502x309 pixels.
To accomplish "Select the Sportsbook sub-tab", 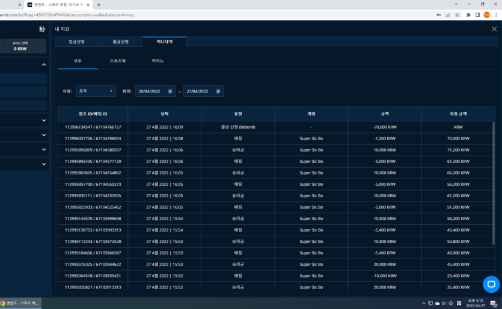I will [x=117, y=61].
